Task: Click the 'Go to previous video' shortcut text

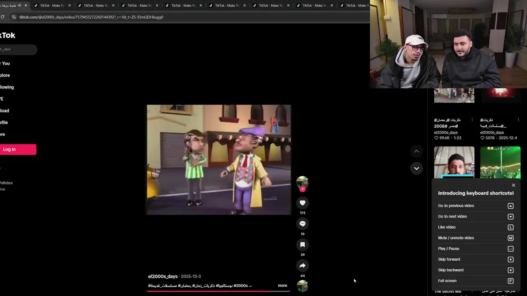Action: [456, 206]
